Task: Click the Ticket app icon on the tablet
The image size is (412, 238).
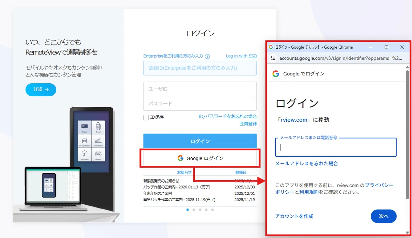Action: [x=84, y=126]
